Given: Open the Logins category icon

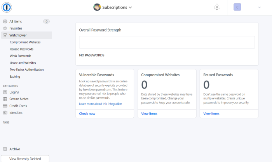Looking at the screenshot, I should (5, 92).
